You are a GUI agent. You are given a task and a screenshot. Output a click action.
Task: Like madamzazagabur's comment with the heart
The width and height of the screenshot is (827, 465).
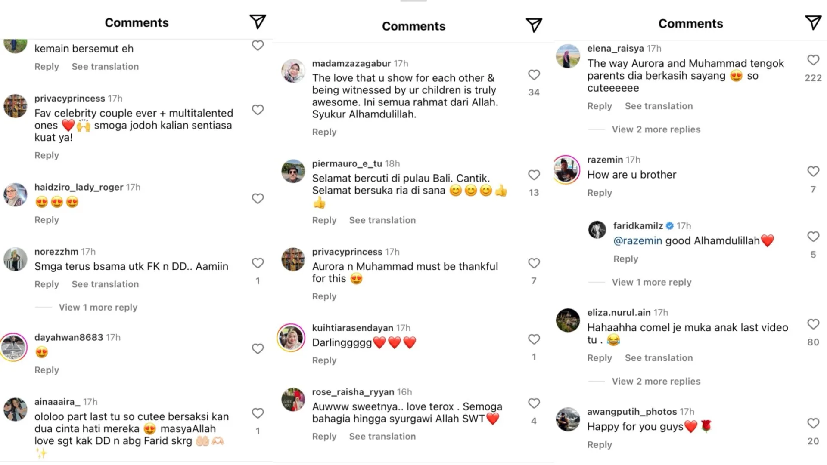coord(534,75)
